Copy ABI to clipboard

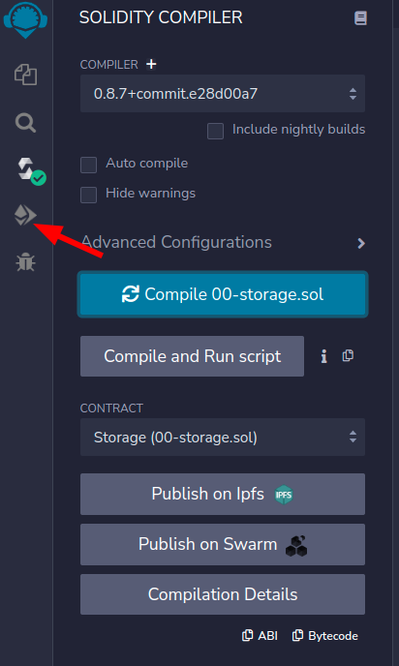click(260, 636)
